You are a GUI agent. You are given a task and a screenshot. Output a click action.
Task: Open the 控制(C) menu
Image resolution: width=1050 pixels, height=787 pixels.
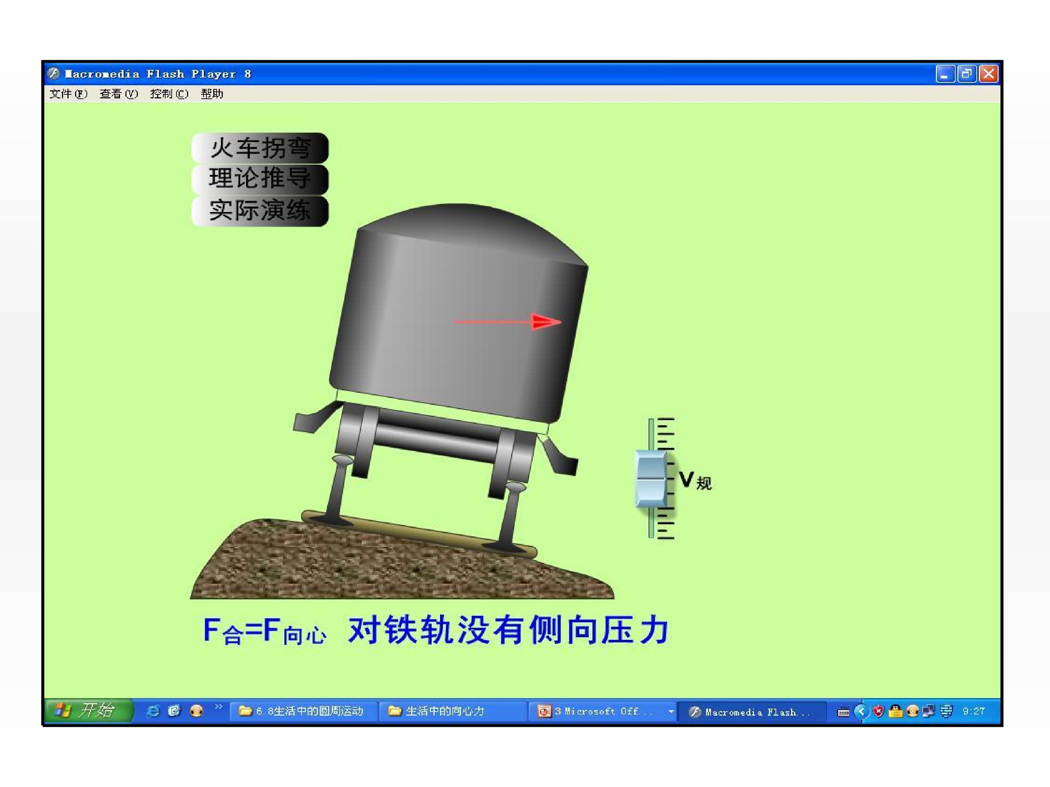[169, 94]
